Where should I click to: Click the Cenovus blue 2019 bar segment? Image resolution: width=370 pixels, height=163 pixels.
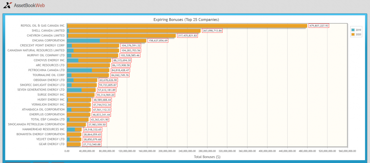[73, 60]
